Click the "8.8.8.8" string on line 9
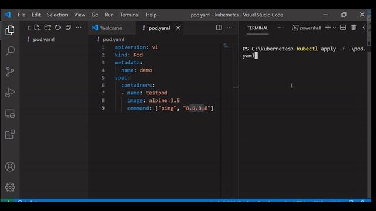Viewport: 376px width, 211px height. [197, 108]
